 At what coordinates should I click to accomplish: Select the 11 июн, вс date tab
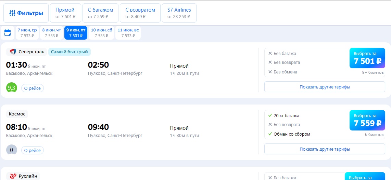(x=128, y=33)
